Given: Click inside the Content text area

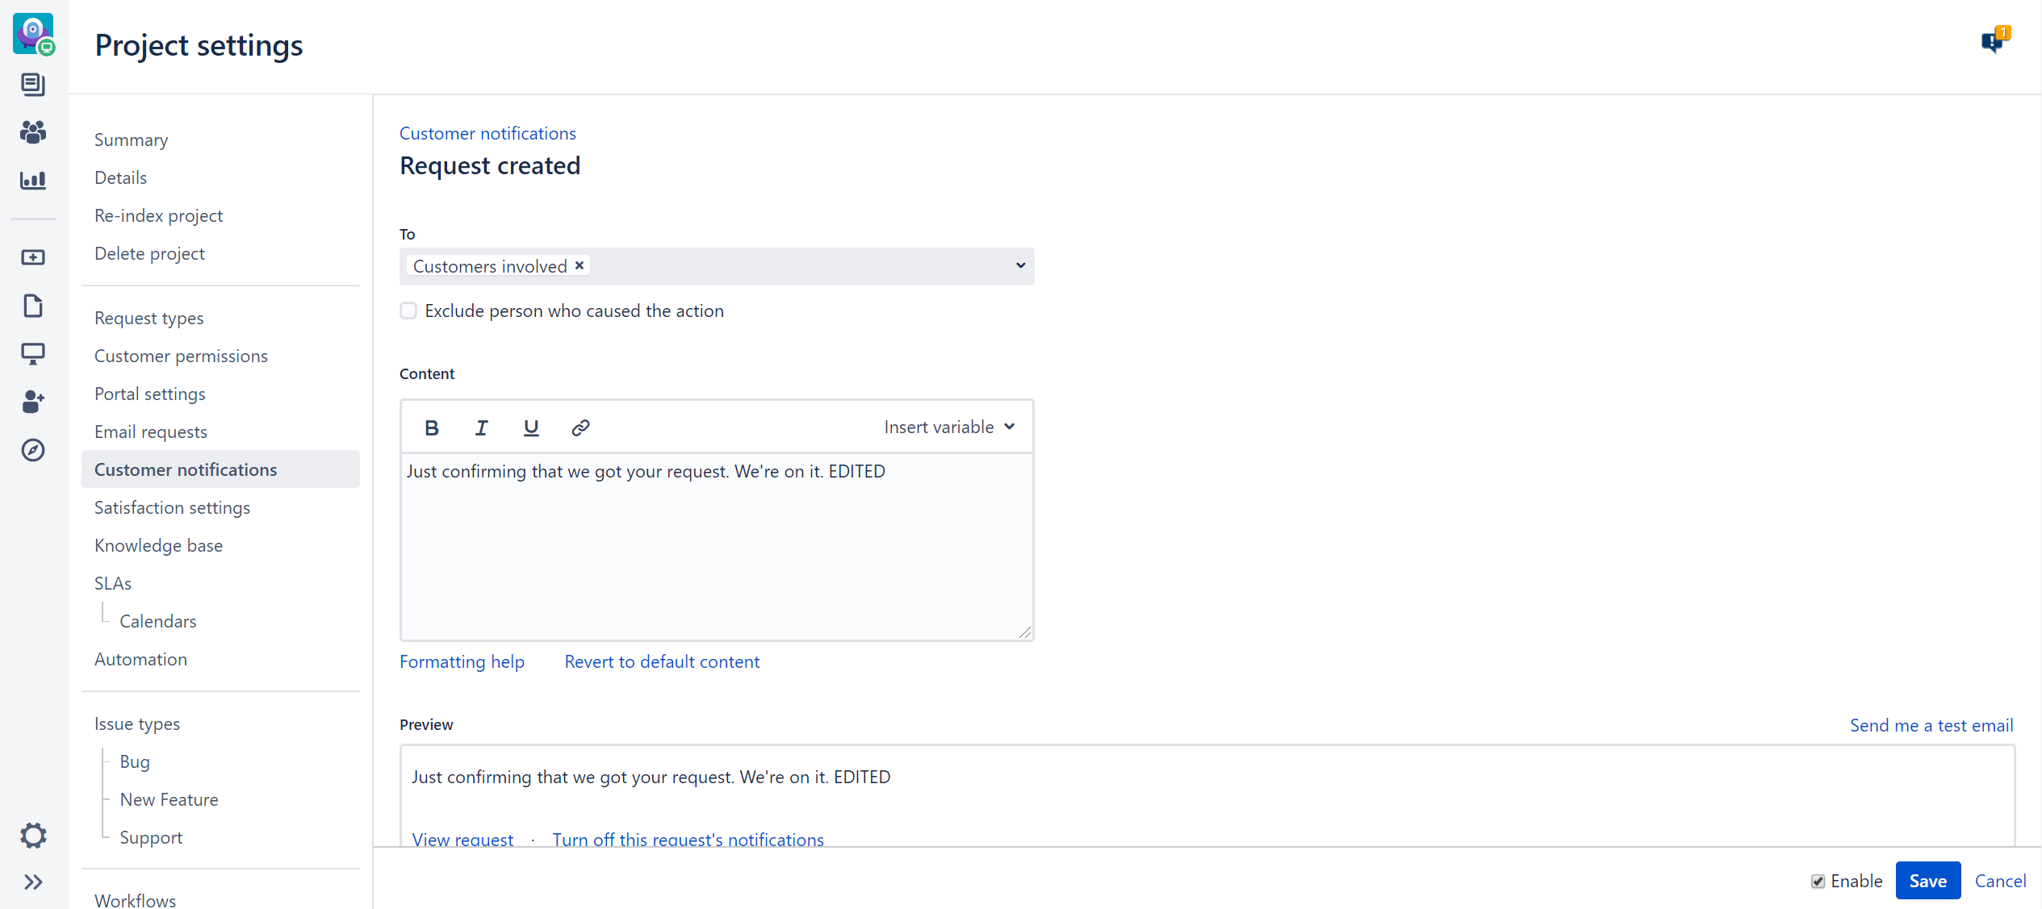Looking at the screenshot, I should point(717,548).
